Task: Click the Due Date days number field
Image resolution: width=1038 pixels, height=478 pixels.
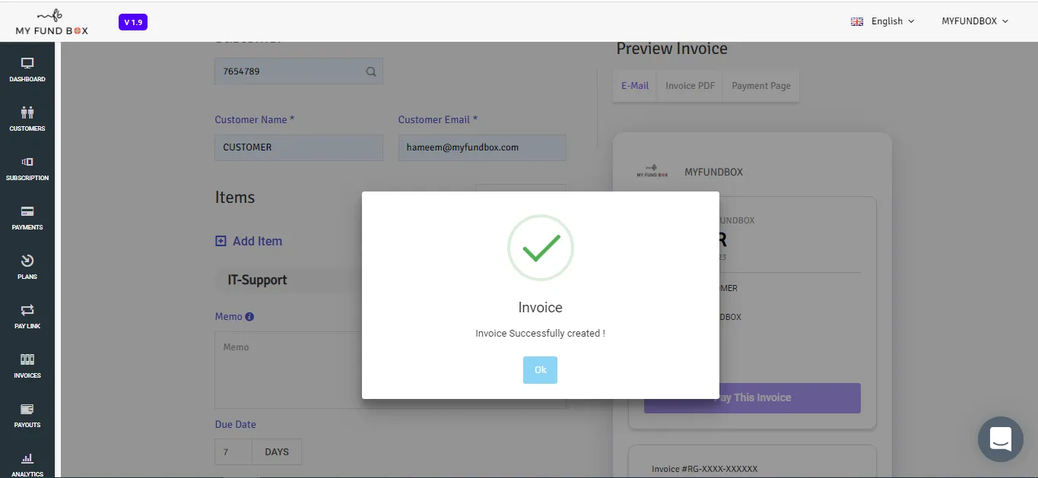Action: [x=233, y=452]
